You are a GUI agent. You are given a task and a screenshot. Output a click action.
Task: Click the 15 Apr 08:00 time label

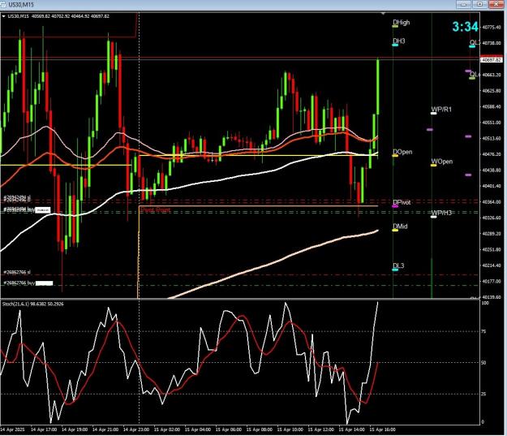(260, 430)
